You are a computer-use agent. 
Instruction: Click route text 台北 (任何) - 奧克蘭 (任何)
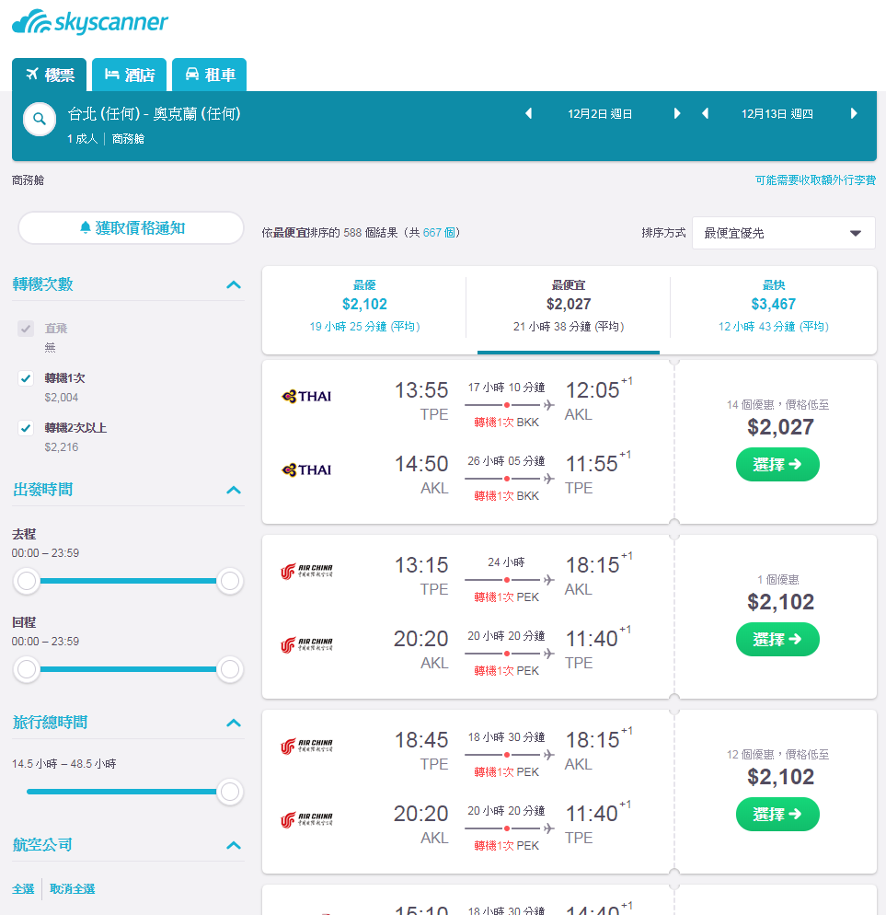tap(154, 113)
